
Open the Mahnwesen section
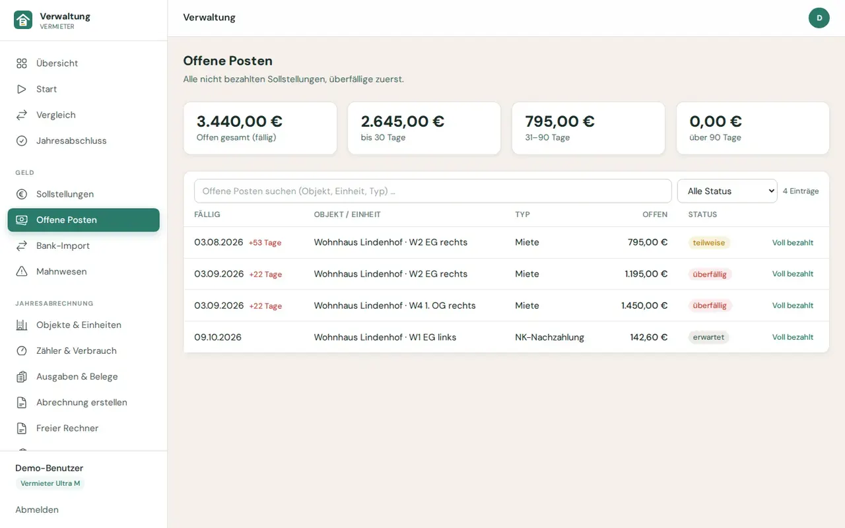[x=84, y=271]
